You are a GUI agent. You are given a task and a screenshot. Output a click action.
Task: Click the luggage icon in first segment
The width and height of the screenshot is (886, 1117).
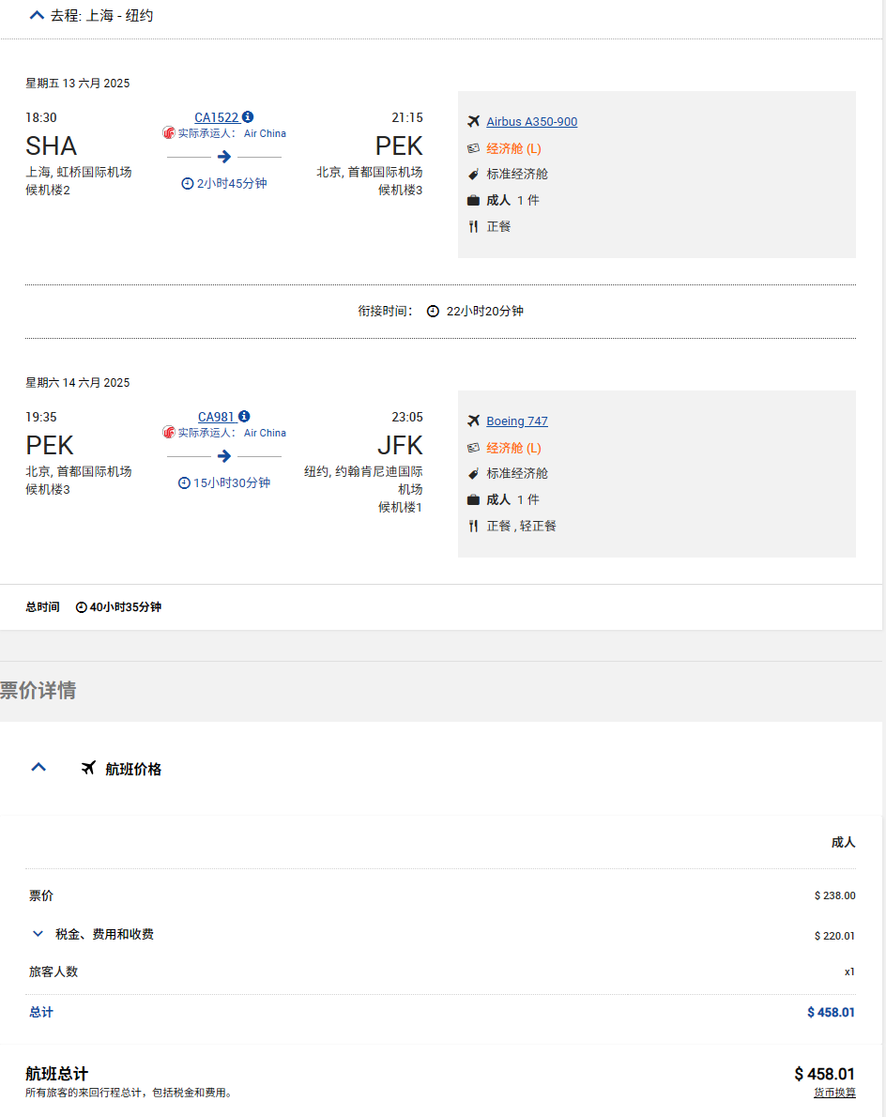pos(473,201)
